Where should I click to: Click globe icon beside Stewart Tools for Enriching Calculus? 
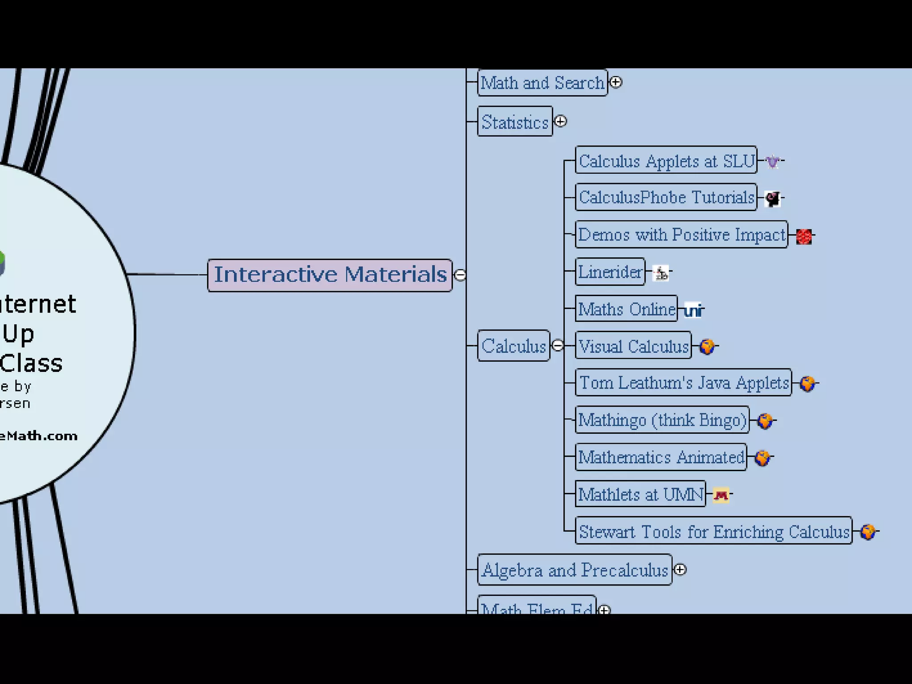(867, 532)
